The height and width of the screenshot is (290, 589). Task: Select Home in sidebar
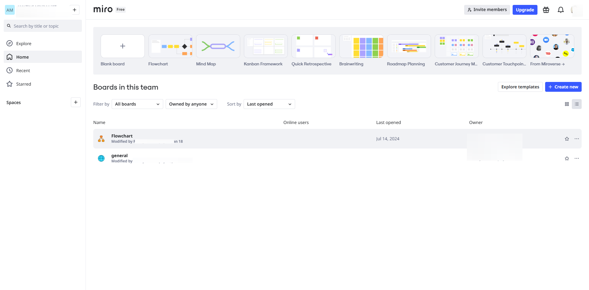43,57
